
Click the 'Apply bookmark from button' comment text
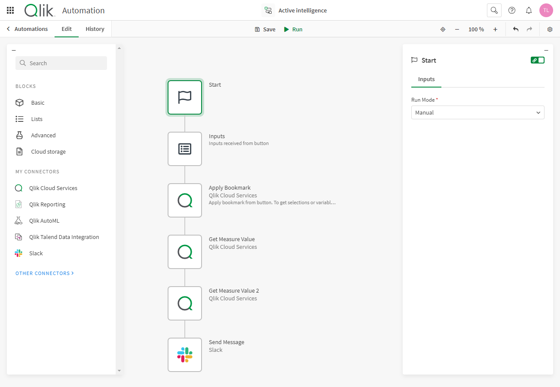pyautogui.click(x=272, y=203)
